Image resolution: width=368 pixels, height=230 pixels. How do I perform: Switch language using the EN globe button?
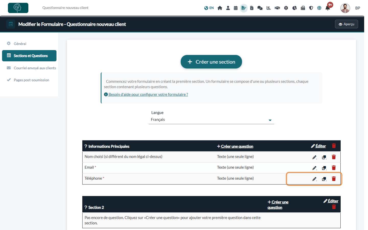[209, 8]
